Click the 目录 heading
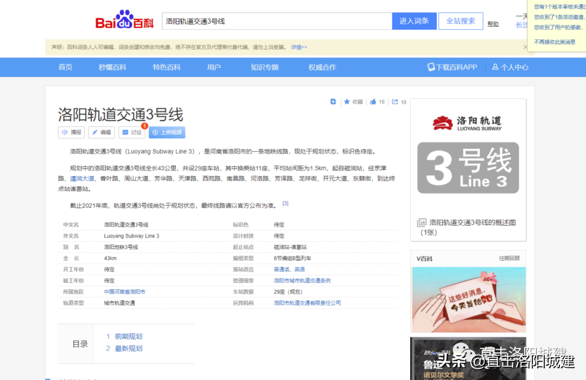This screenshot has height=380, width=586. [x=80, y=344]
